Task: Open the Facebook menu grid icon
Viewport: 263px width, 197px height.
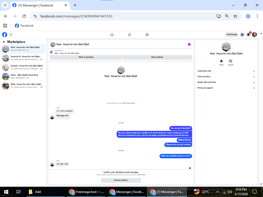Action: [x=242, y=35]
